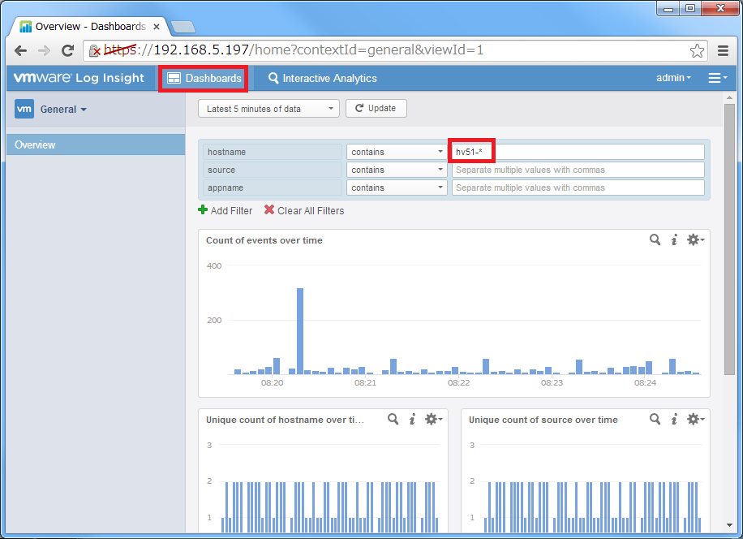Open the appname contains operator dropdown
The image size is (743, 539).
pyautogui.click(x=397, y=188)
